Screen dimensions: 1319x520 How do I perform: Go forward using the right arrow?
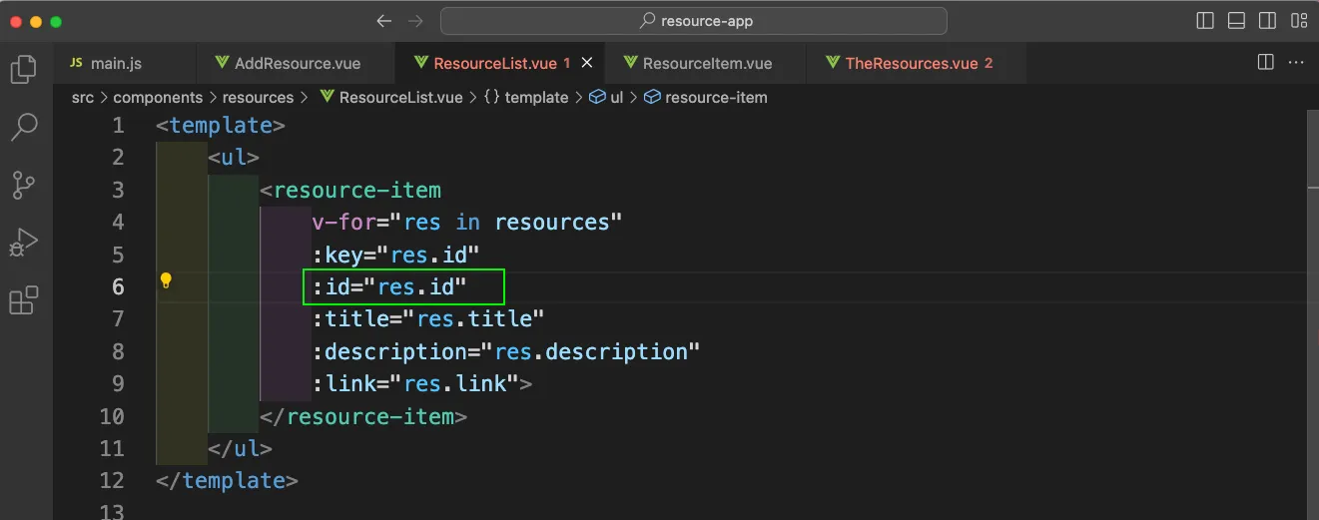point(415,21)
